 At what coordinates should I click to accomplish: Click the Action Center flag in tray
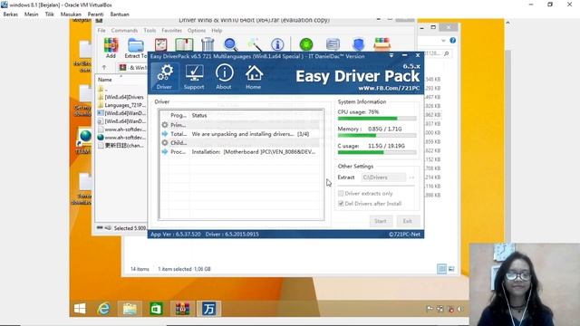(429, 308)
